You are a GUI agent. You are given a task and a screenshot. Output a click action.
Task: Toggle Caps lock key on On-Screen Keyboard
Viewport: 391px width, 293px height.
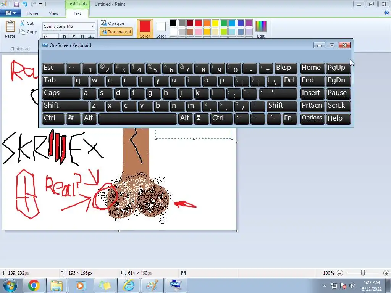tap(61, 93)
